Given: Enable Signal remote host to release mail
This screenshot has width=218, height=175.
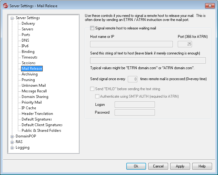Looking at the screenshot, I should click(92, 28).
